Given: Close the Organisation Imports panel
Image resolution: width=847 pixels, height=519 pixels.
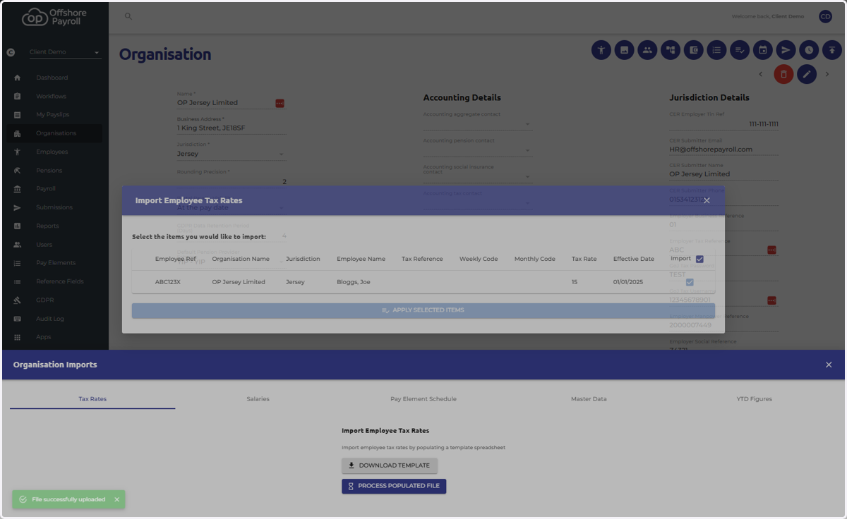Looking at the screenshot, I should click(x=829, y=365).
